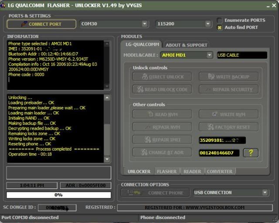Expand the AMOI MD1 model dropdown
This screenshot has width=279, height=223.
pyautogui.click(x=209, y=55)
